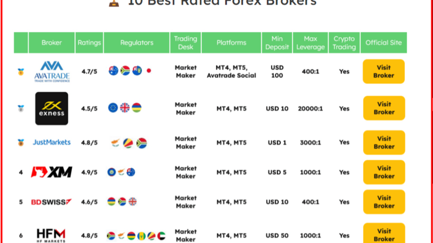Click the medal icon beside JustMarkets
Viewport: 433px width, 243px height.
point(21,142)
